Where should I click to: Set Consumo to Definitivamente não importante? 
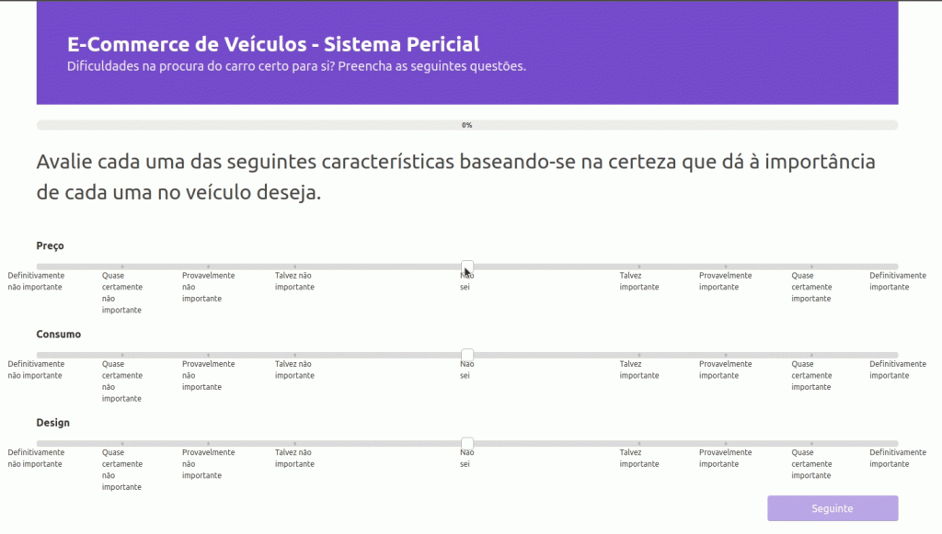click(38, 355)
